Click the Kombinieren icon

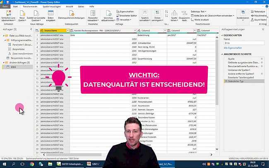point(243,13)
